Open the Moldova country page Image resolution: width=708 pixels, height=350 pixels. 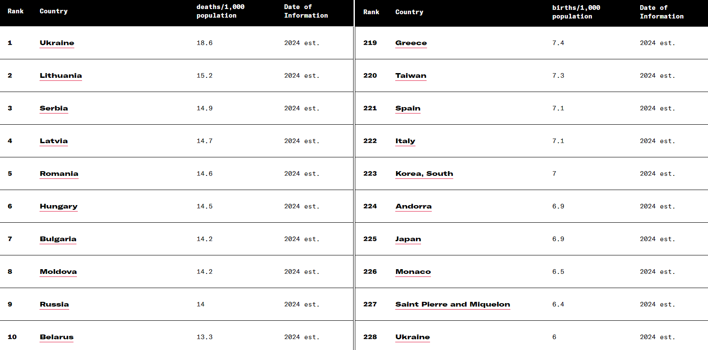[58, 272]
